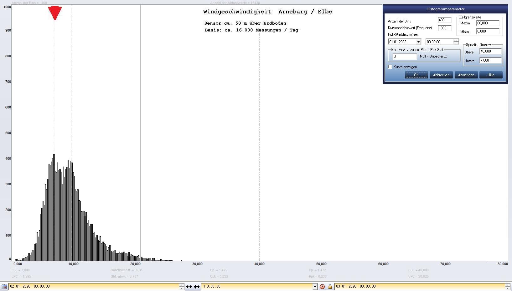Focus the Untere Spezifik.-Grenzw. field
Viewport: 512px width, 291px height.
point(490,60)
